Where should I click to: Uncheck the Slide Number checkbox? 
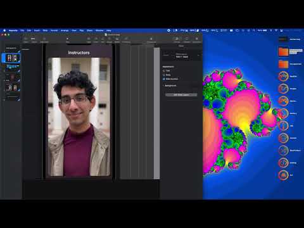click(164, 79)
